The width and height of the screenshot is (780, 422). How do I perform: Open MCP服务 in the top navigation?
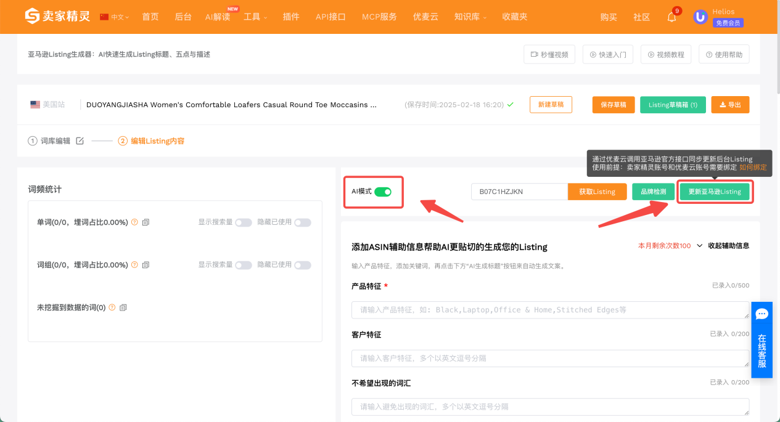379,17
